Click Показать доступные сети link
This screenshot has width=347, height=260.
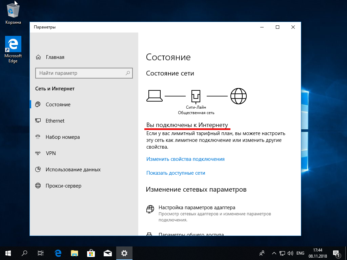pyautogui.click(x=176, y=173)
